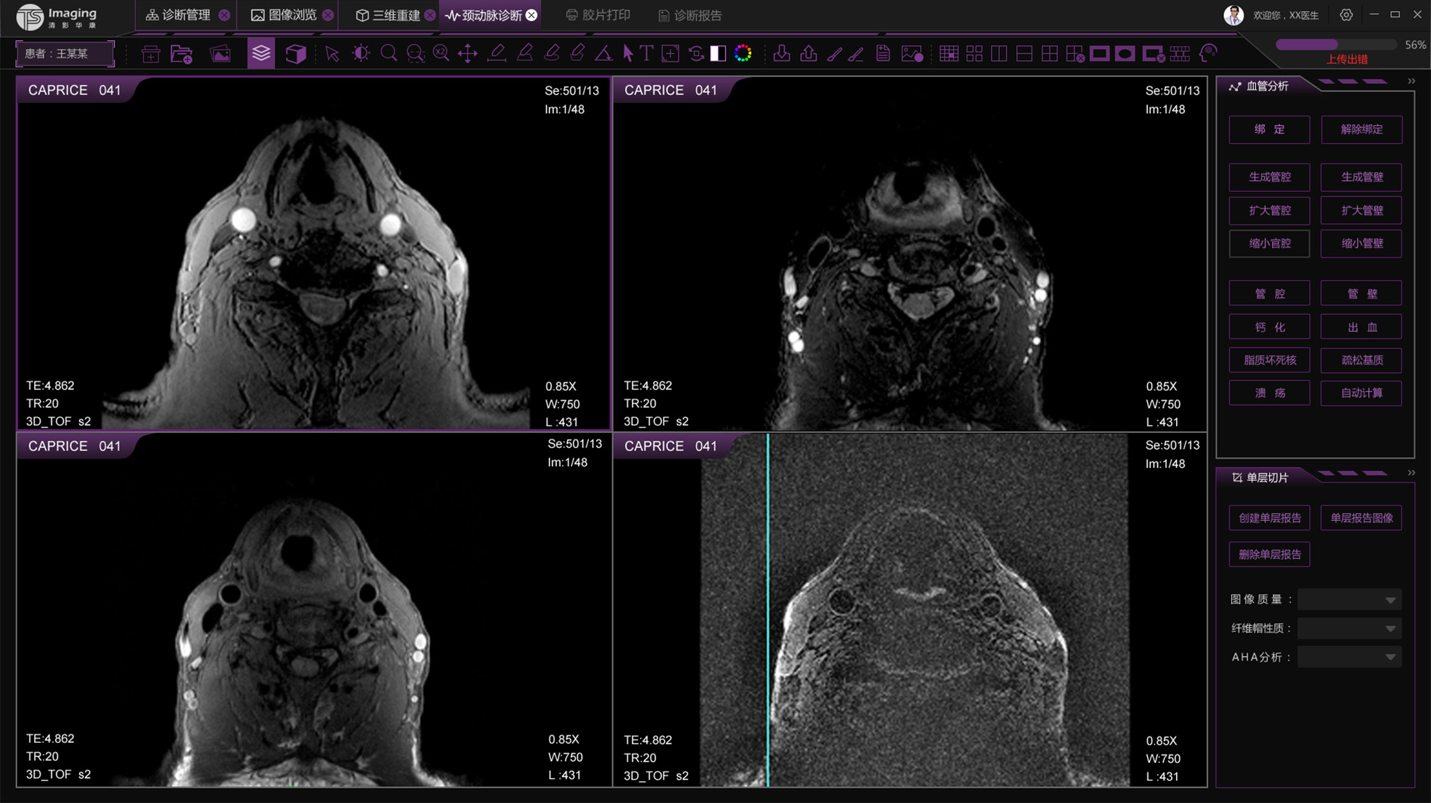Click the 创建单层报告 button

(x=1269, y=518)
